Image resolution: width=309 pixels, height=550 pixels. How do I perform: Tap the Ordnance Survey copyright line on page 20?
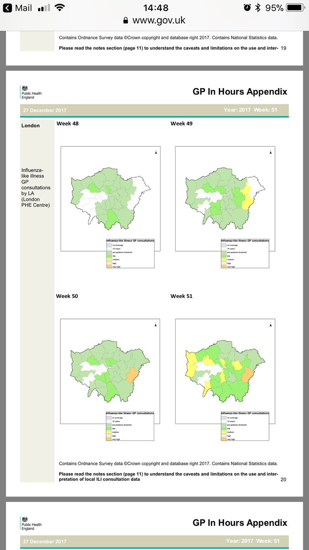pos(168,463)
